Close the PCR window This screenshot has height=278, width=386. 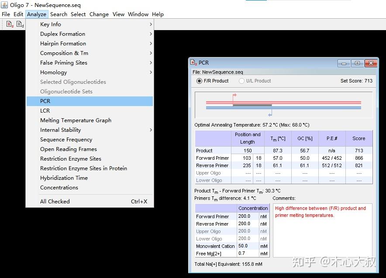click(x=371, y=63)
